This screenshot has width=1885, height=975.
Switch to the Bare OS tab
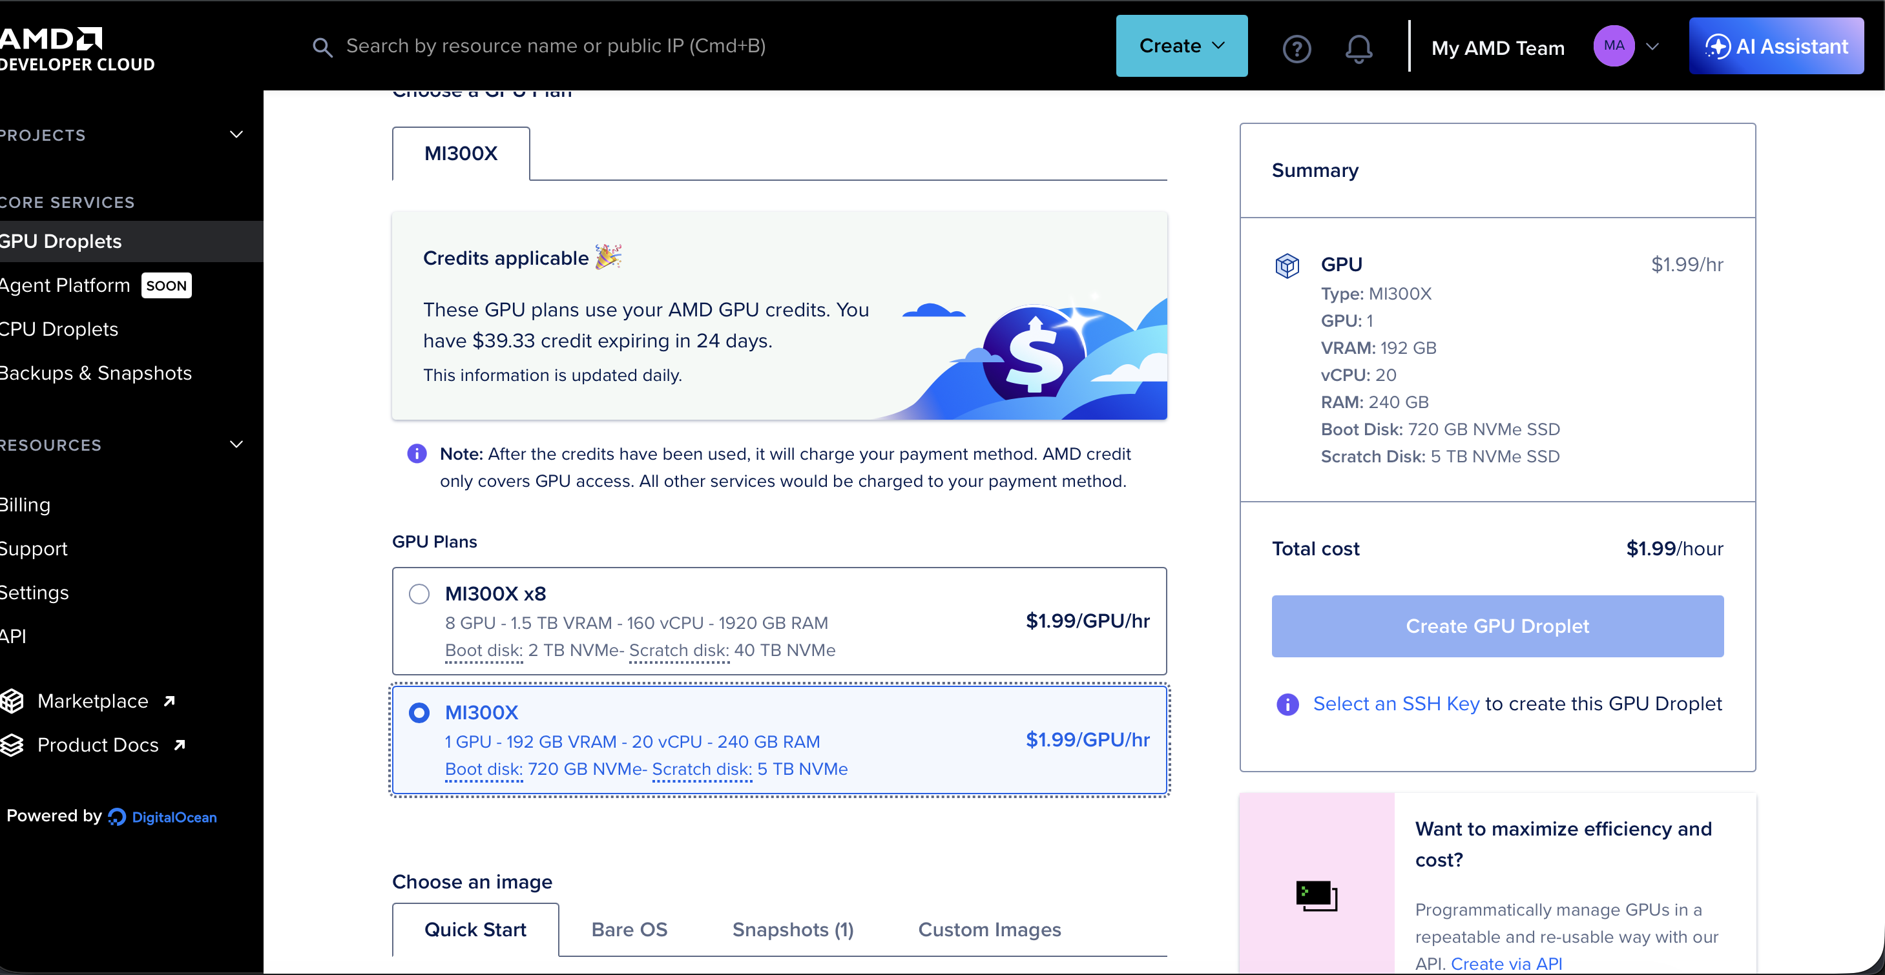[629, 930]
